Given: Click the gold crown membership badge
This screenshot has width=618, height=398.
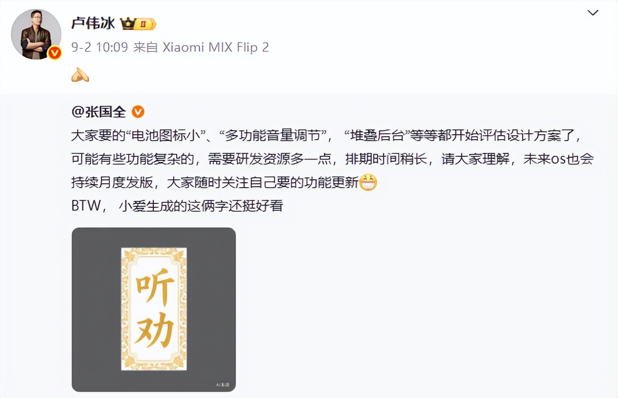Looking at the screenshot, I should coord(139,24).
